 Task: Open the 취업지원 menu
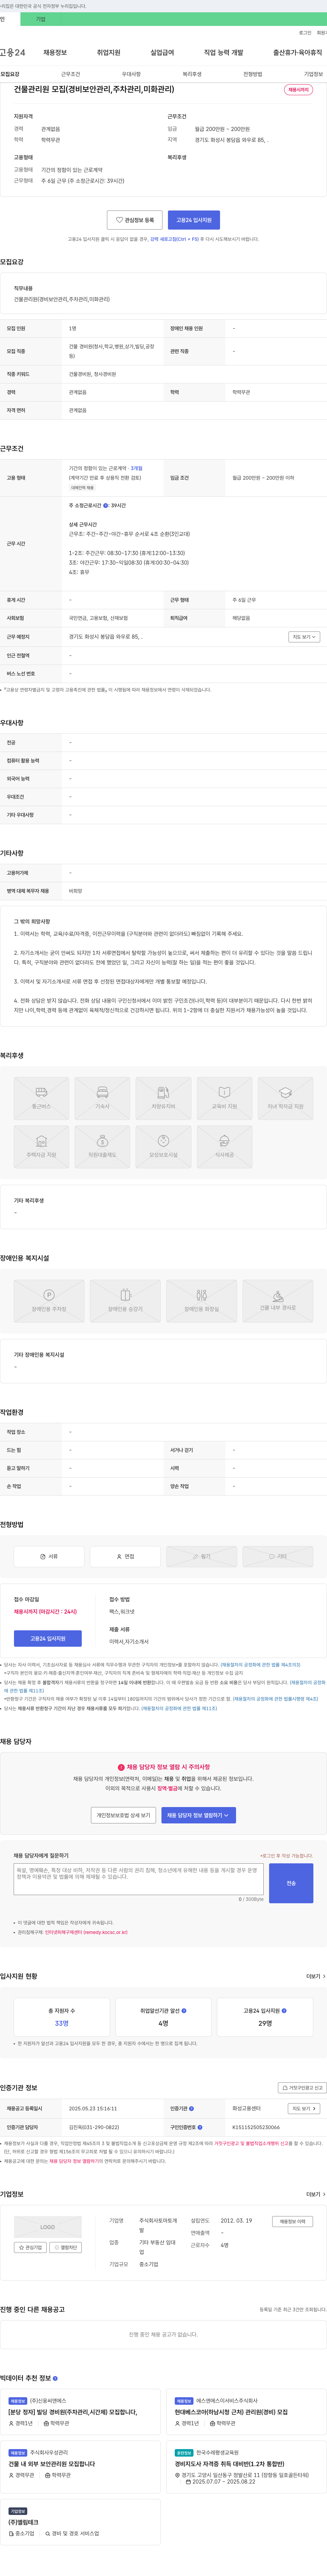point(109,52)
